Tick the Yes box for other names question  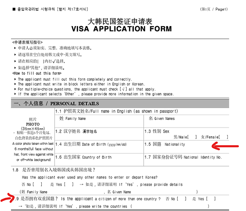(x=68, y=184)
